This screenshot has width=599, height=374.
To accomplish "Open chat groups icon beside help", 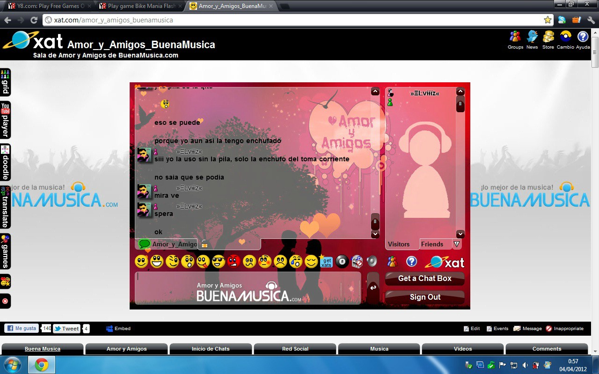I will coord(393,261).
